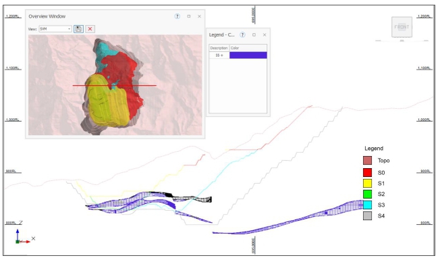Click the red section line in overview map
Screen dimensions: 442x260
(x=115, y=85)
